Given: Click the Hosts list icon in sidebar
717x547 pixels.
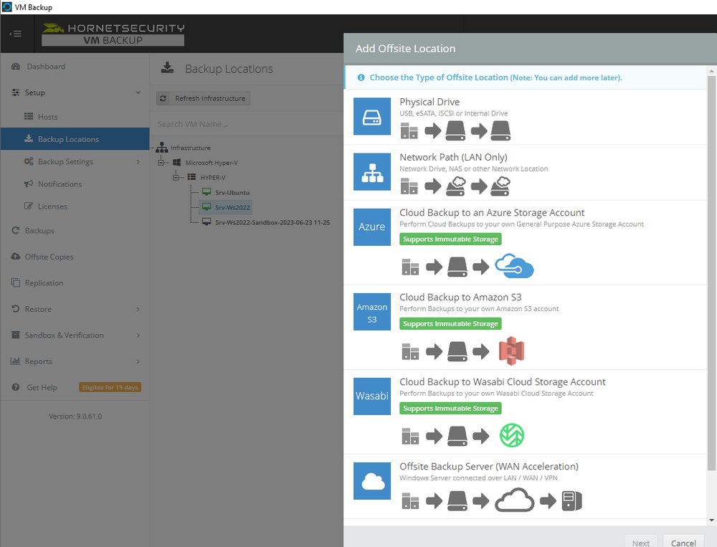Looking at the screenshot, I should coord(29,116).
